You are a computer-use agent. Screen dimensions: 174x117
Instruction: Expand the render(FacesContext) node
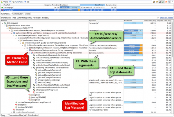coord(11,112)
